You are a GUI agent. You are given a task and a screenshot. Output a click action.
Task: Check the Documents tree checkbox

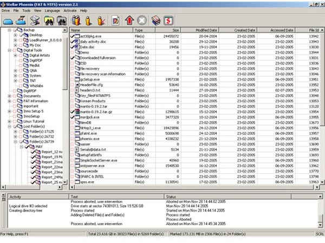click(15, 96)
